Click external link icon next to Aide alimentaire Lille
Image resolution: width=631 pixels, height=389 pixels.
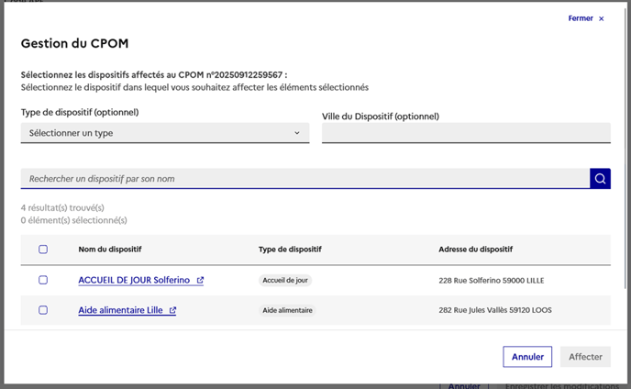click(x=172, y=311)
